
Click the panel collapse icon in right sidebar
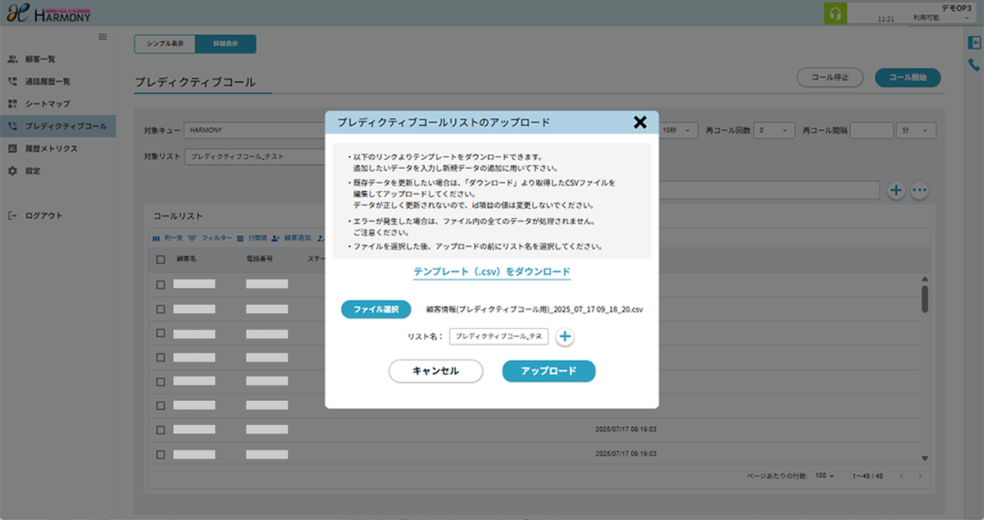973,43
